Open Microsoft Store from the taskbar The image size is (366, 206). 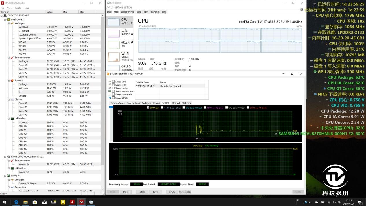click(35, 202)
